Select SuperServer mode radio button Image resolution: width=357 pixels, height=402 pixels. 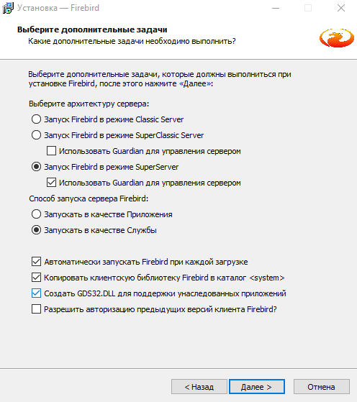36,167
